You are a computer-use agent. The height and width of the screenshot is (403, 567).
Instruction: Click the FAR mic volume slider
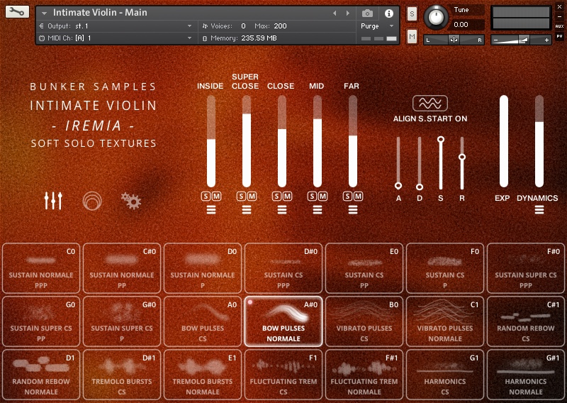353,141
